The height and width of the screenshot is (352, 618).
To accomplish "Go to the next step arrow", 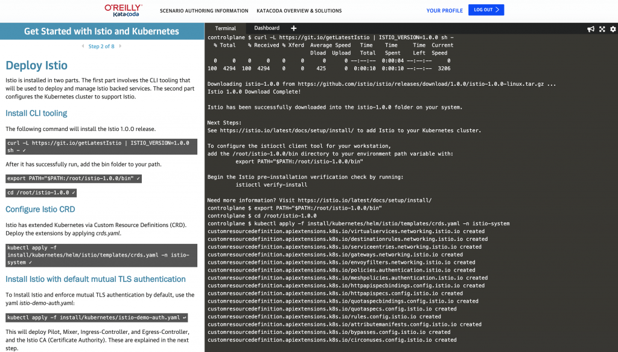I will (120, 46).
